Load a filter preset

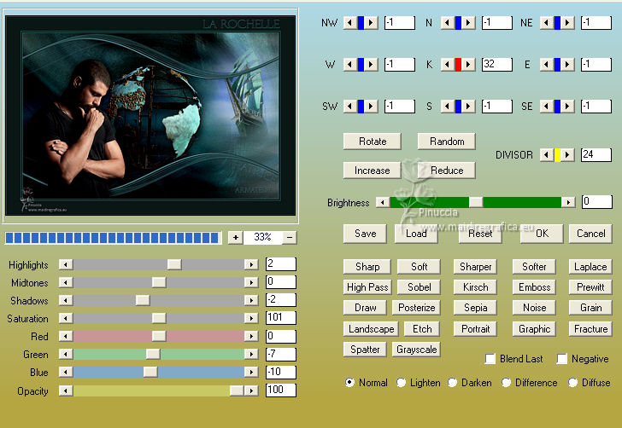416,234
